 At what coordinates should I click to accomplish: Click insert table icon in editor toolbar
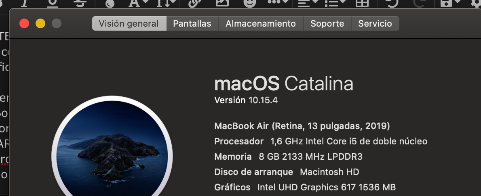pos(362,3)
